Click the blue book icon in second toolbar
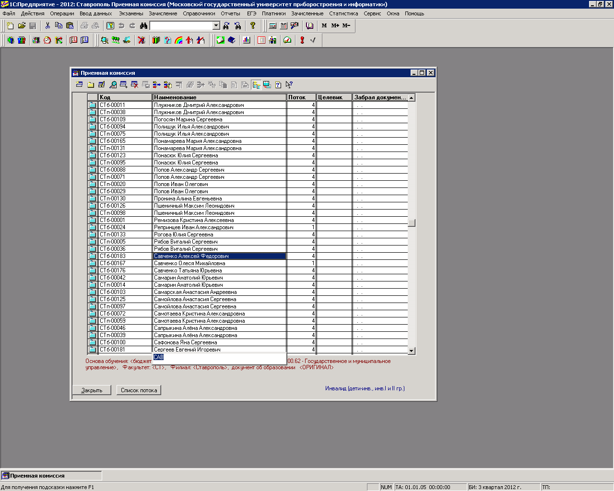Viewport: 614px width, 491px height. [x=232, y=40]
